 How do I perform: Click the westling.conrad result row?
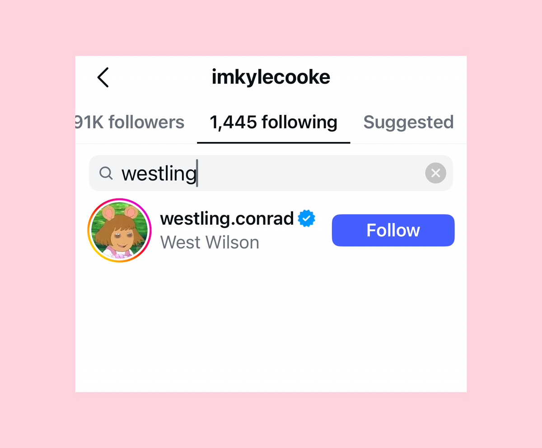pos(226,230)
